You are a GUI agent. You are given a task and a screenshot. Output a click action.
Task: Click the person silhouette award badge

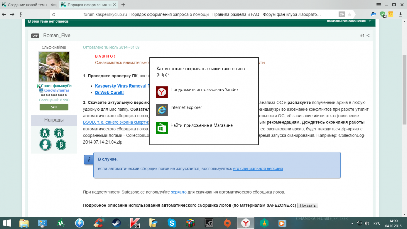point(45,145)
